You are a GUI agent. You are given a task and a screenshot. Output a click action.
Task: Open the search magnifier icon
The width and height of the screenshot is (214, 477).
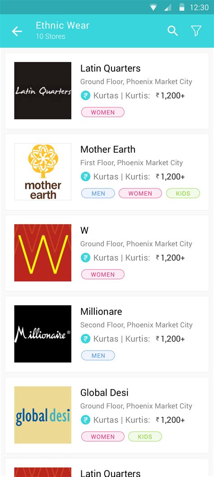[x=173, y=31]
